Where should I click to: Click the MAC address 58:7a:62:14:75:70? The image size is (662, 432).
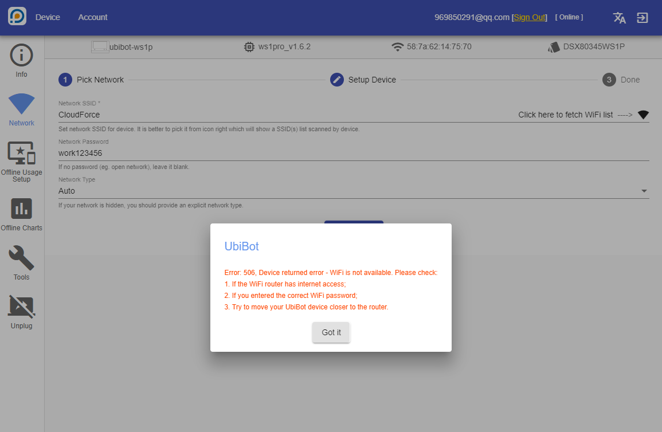tap(439, 47)
